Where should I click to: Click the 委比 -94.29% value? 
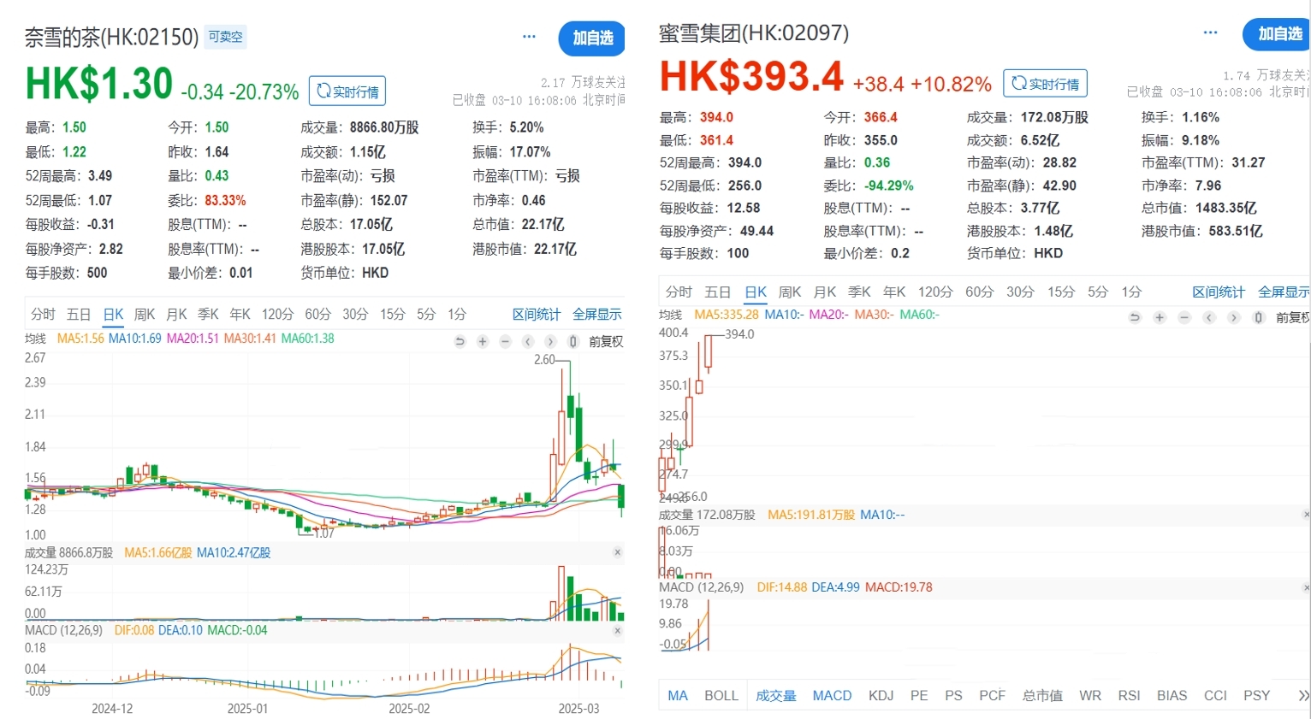coord(888,186)
